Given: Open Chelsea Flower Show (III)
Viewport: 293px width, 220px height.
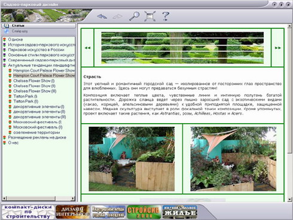Looking at the screenshot, I should coord(35,91).
